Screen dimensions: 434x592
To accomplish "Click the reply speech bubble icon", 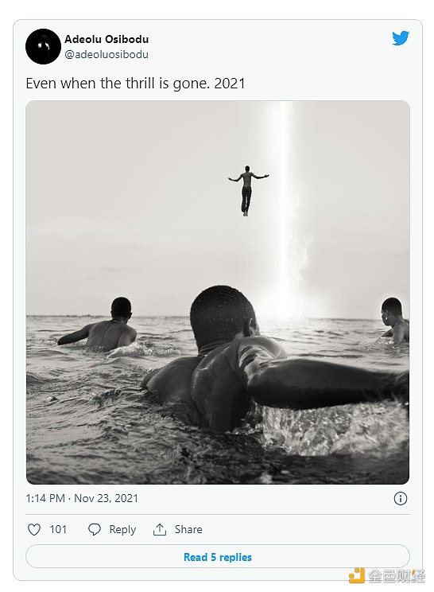I will click(95, 530).
